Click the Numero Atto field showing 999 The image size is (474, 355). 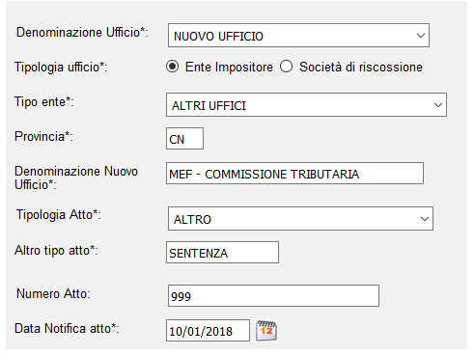pos(273,295)
